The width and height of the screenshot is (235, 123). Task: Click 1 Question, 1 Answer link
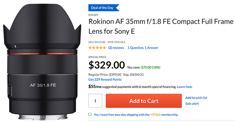click(x=143, y=48)
